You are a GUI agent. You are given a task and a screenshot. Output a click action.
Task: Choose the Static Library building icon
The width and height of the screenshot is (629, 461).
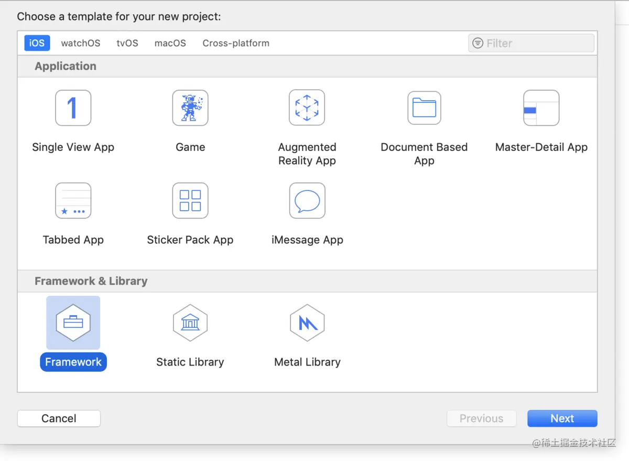190,323
